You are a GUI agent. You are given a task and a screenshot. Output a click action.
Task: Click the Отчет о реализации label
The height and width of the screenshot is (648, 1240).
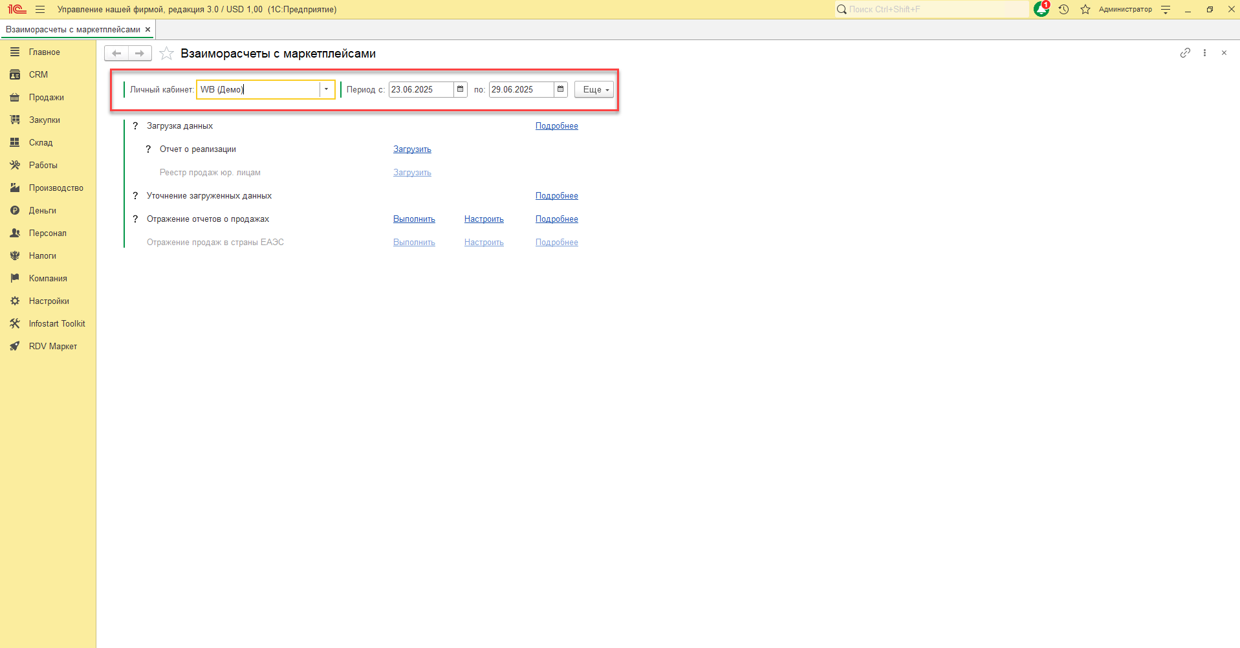[x=198, y=149]
